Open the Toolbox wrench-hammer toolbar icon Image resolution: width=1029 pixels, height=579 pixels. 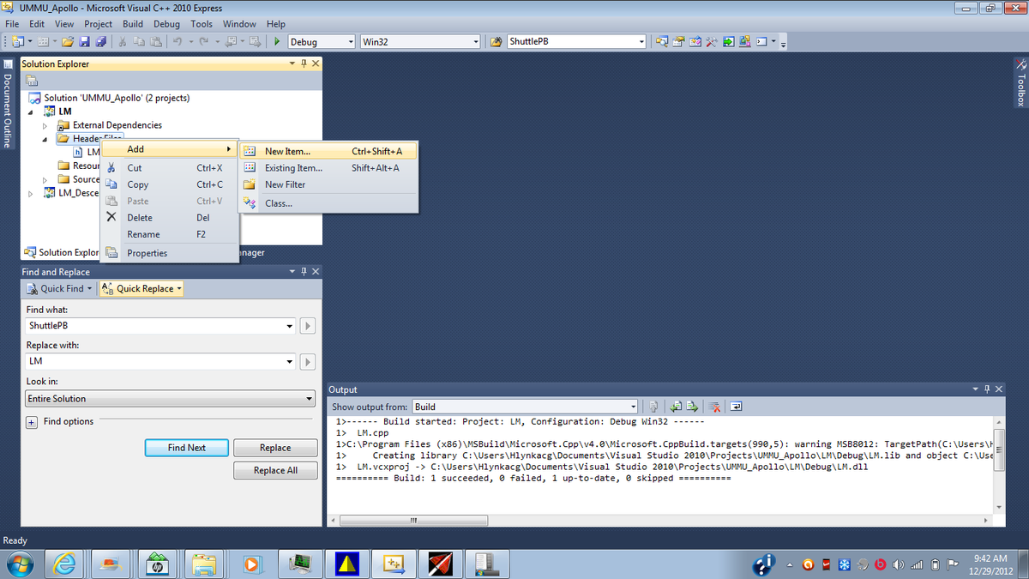711,41
